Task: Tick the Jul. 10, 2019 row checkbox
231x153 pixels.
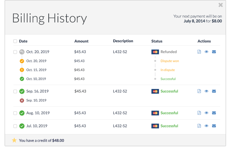Action: 15,126
